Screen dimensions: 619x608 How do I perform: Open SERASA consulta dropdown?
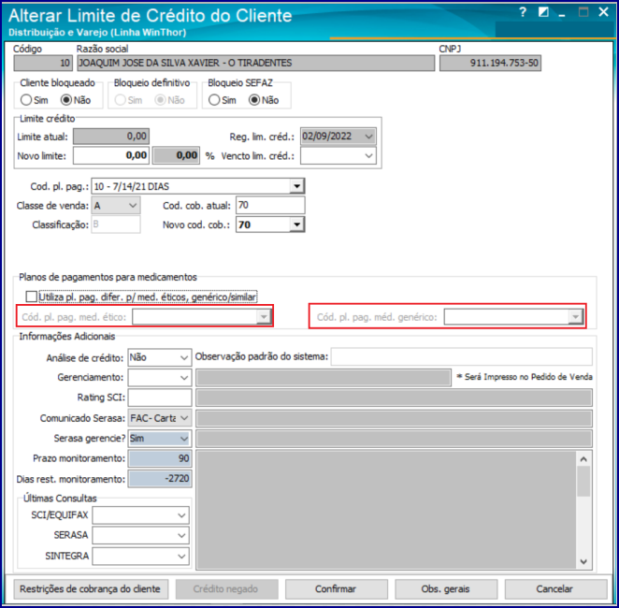[181, 536]
